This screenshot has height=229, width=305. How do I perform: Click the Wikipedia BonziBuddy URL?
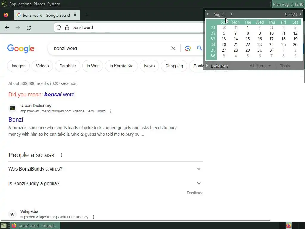coord(54,217)
